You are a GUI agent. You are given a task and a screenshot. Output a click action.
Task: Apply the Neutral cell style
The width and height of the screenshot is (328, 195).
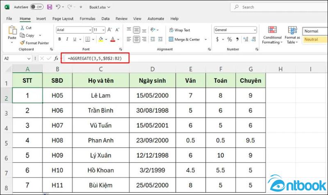point(315,39)
